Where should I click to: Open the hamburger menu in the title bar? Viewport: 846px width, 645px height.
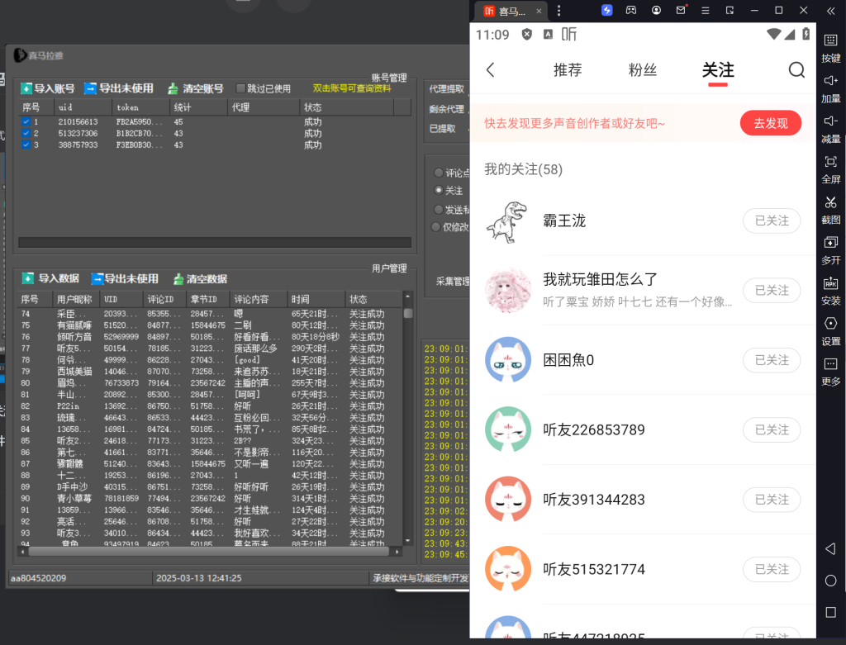tap(706, 10)
